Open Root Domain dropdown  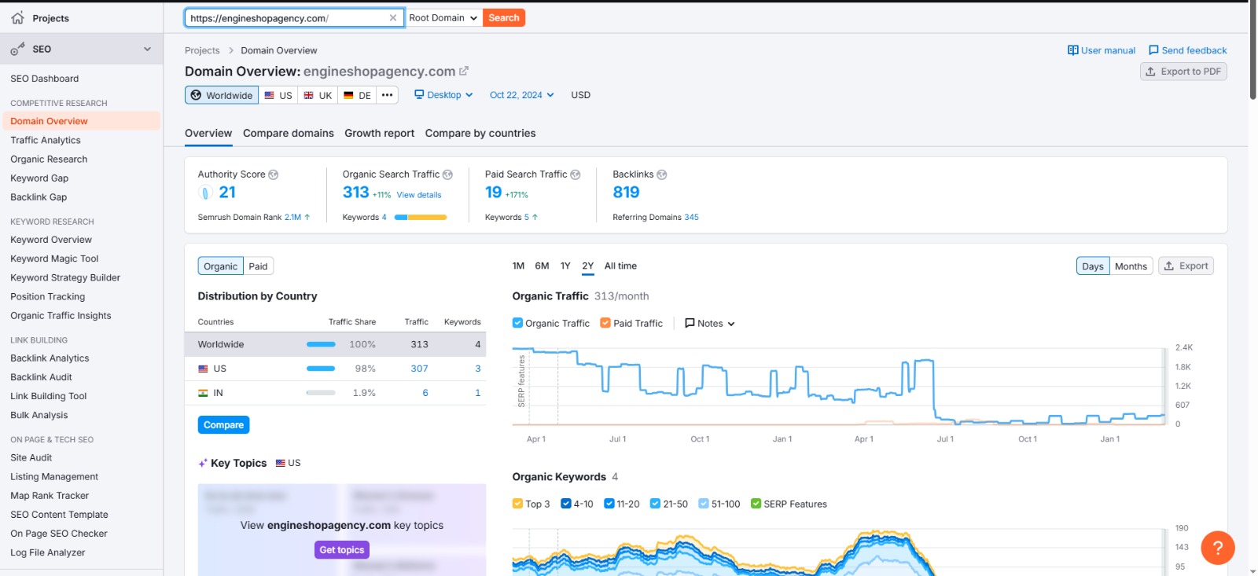(443, 18)
